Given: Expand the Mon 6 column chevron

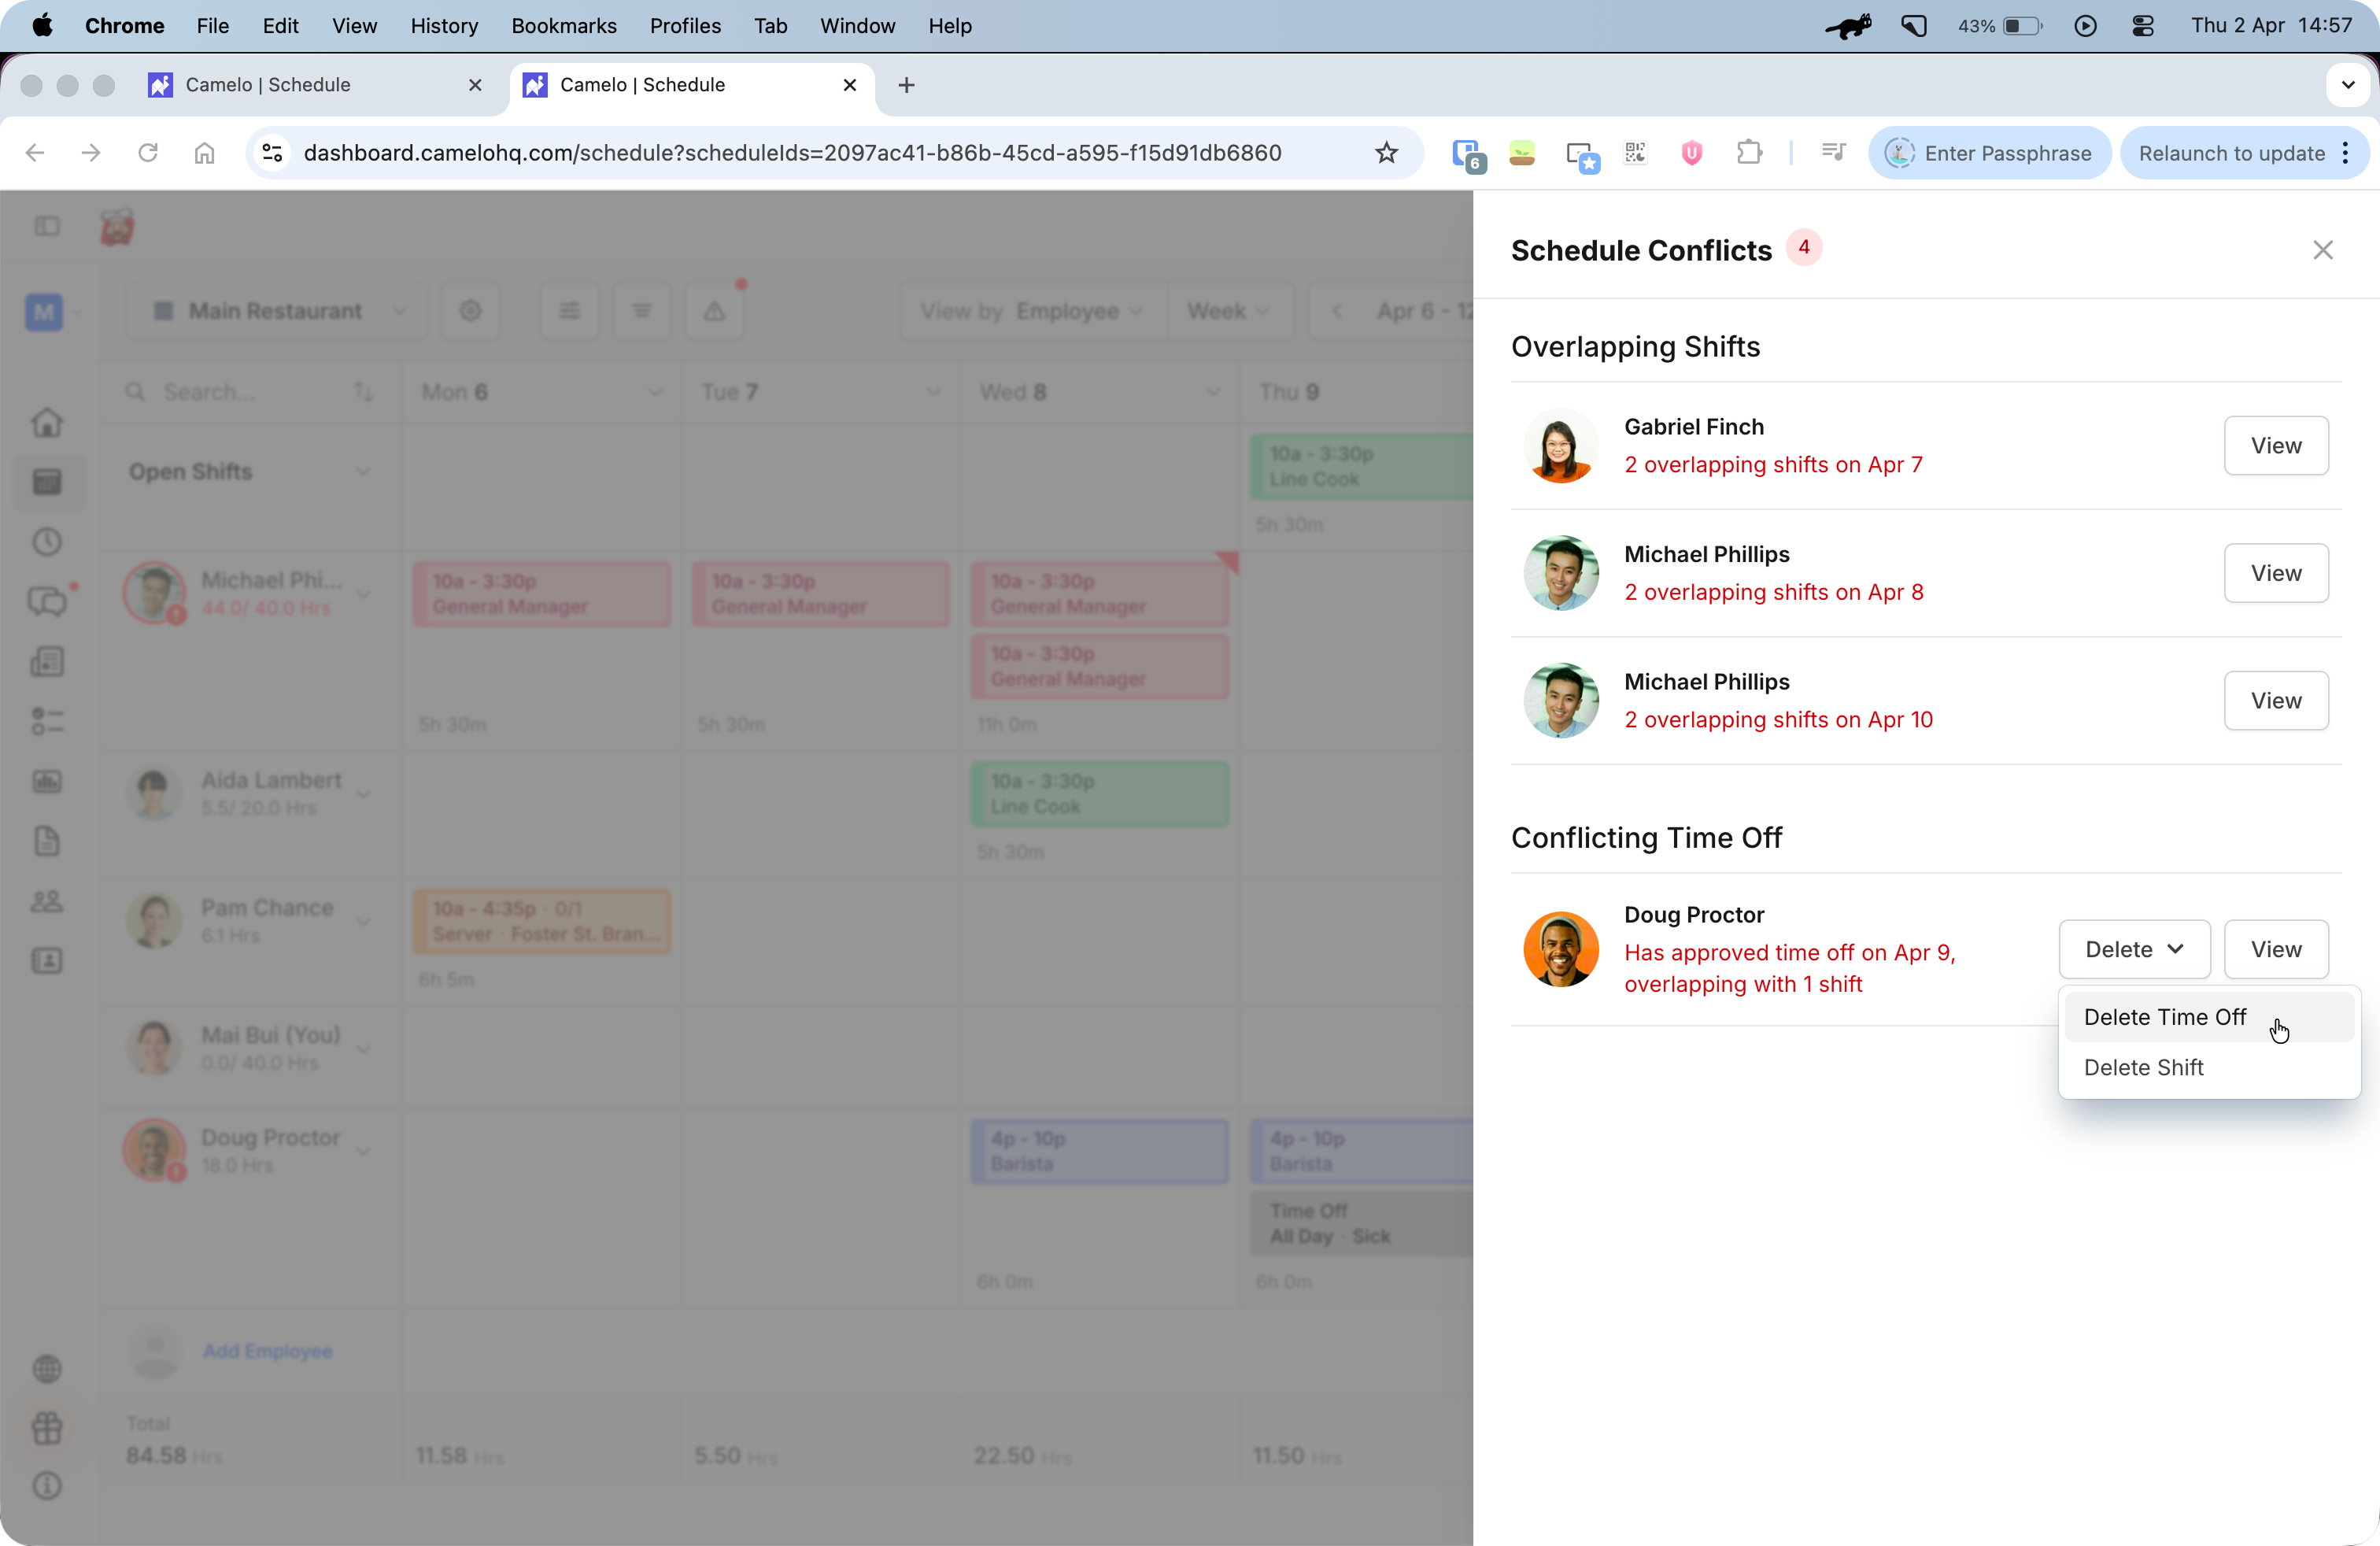Looking at the screenshot, I should (x=655, y=392).
